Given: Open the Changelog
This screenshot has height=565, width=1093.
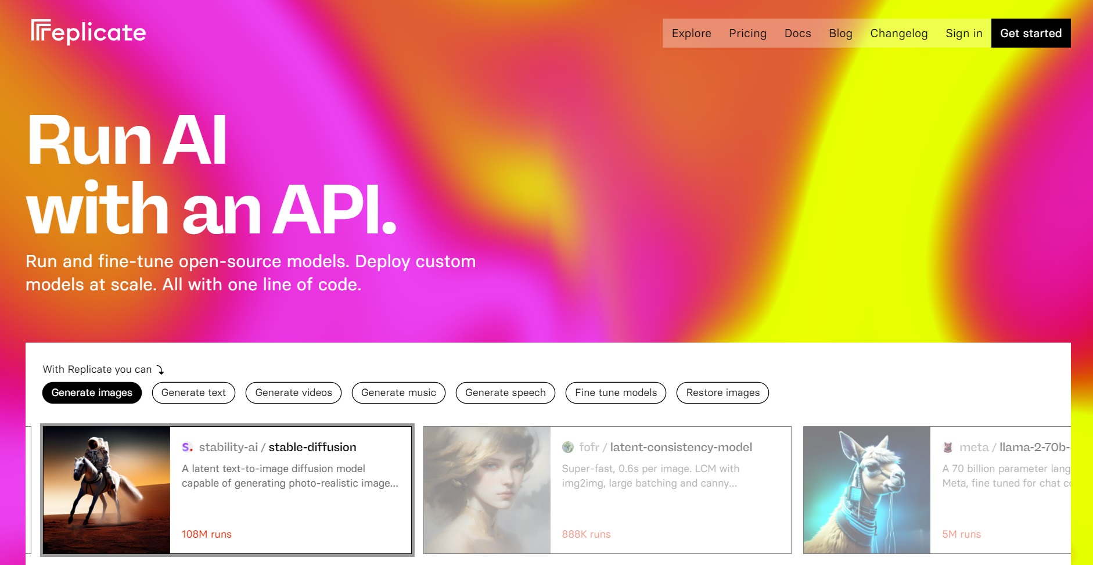Looking at the screenshot, I should (x=898, y=33).
